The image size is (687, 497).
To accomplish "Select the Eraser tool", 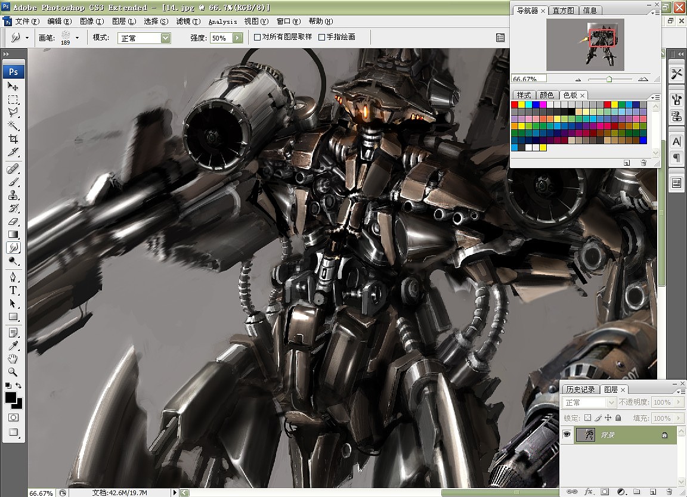I will pyautogui.click(x=13, y=221).
